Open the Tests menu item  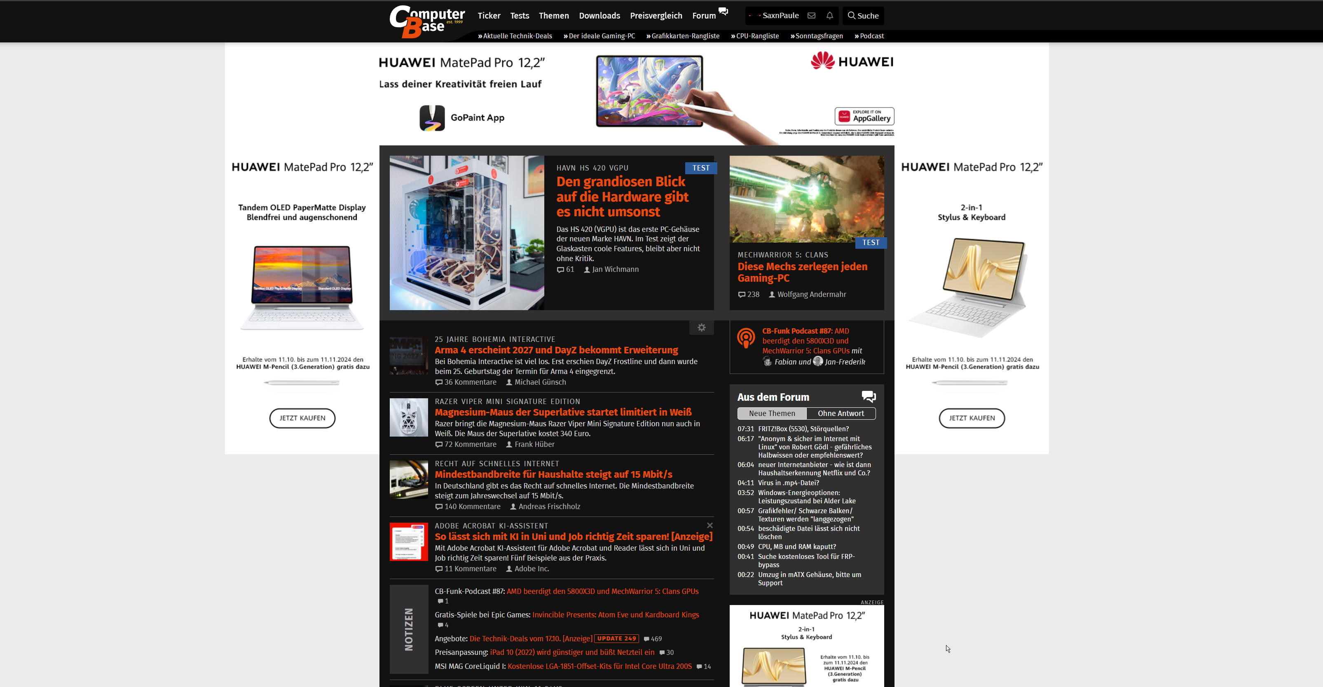tap(519, 15)
